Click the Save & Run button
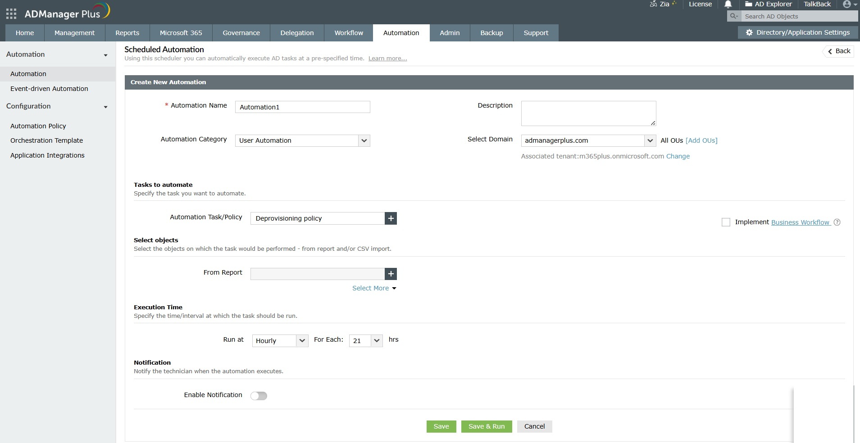Image resolution: width=860 pixels, height=443 pixels. pos(486,426)
